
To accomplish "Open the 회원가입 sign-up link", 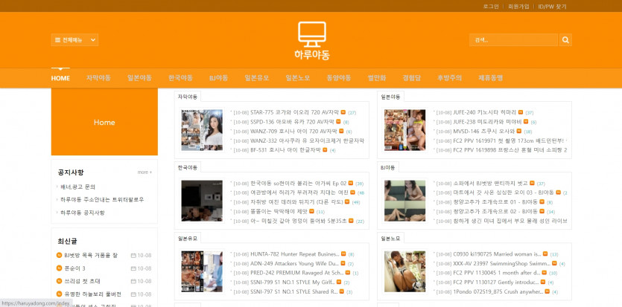I will click(518, 6).
